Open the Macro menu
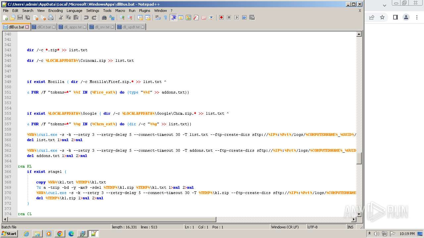 (x=120, y=11)
